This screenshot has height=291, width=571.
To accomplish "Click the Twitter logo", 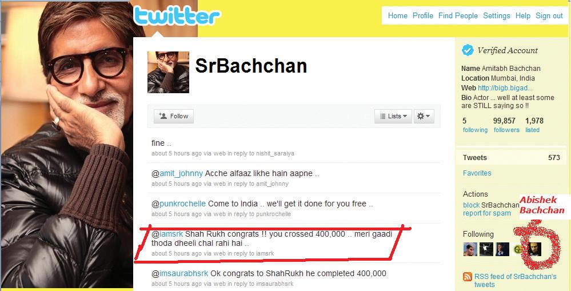I will click(177, 16).
